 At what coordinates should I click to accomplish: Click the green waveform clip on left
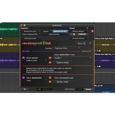pos(9,29)
